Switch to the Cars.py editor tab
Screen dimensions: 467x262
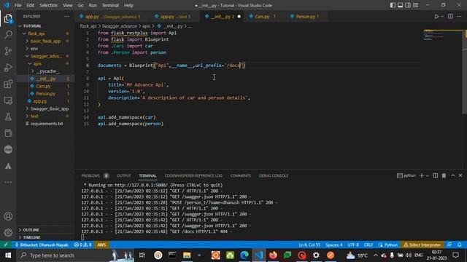[262, 17]
